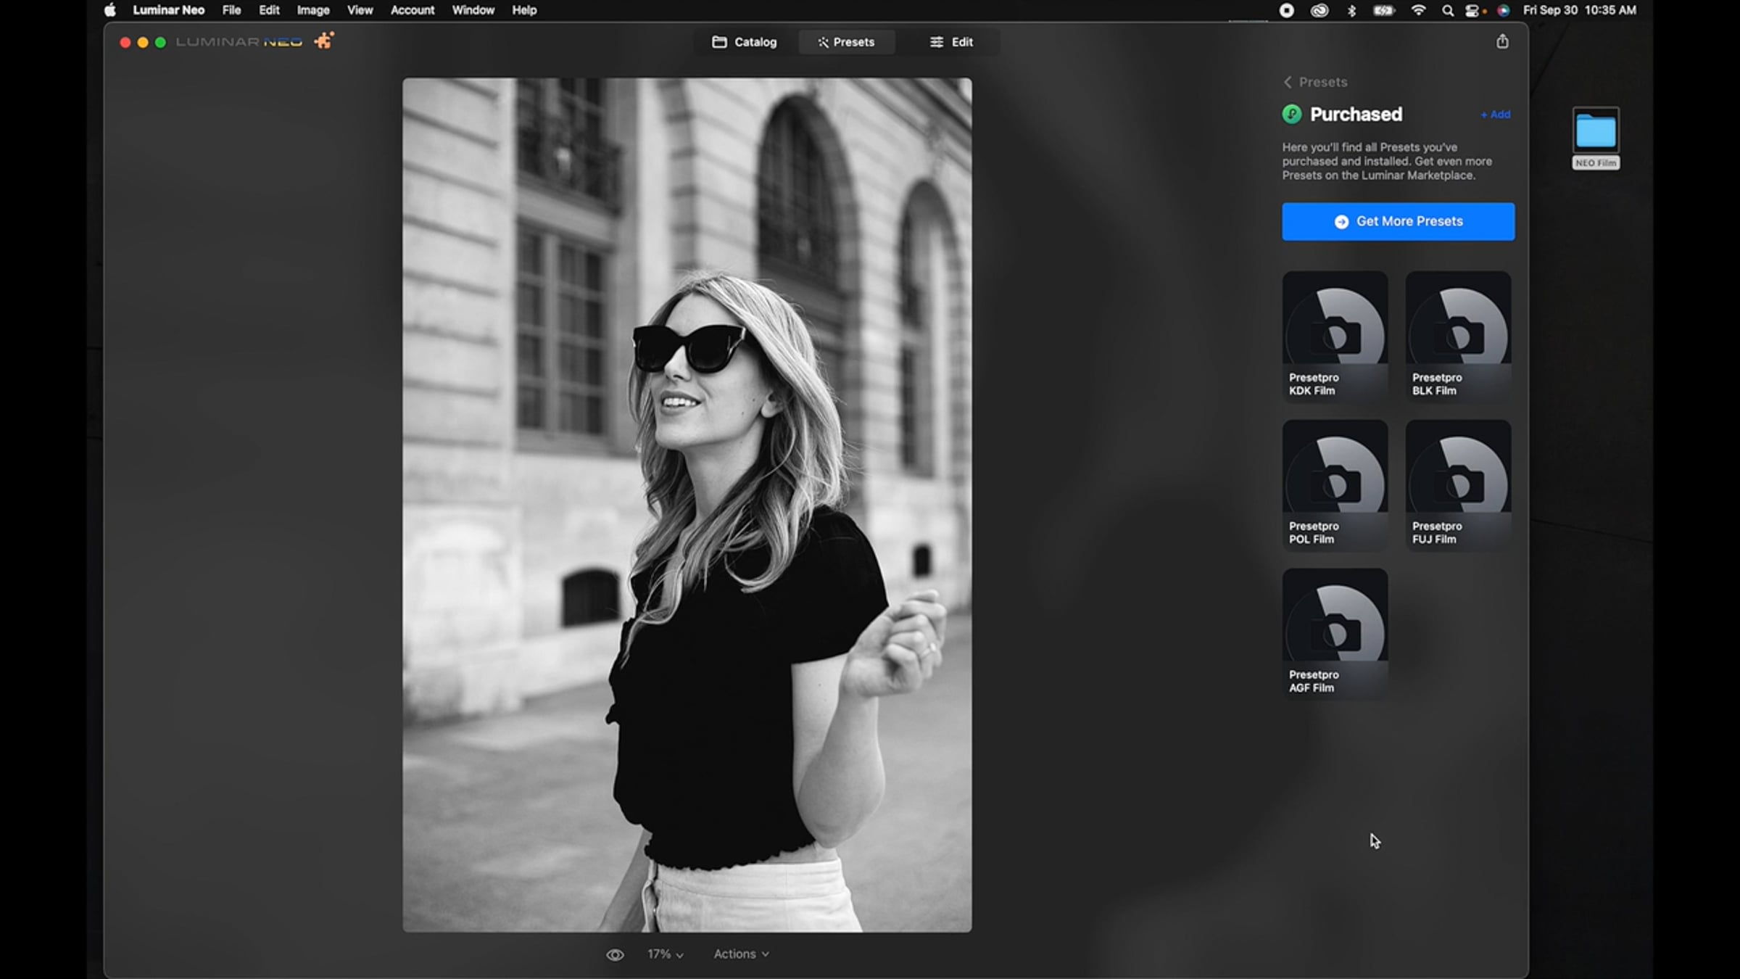Expand the Actions dropdown
The height and width of the screenshot is (979, 1740).
tap(741, 954)
